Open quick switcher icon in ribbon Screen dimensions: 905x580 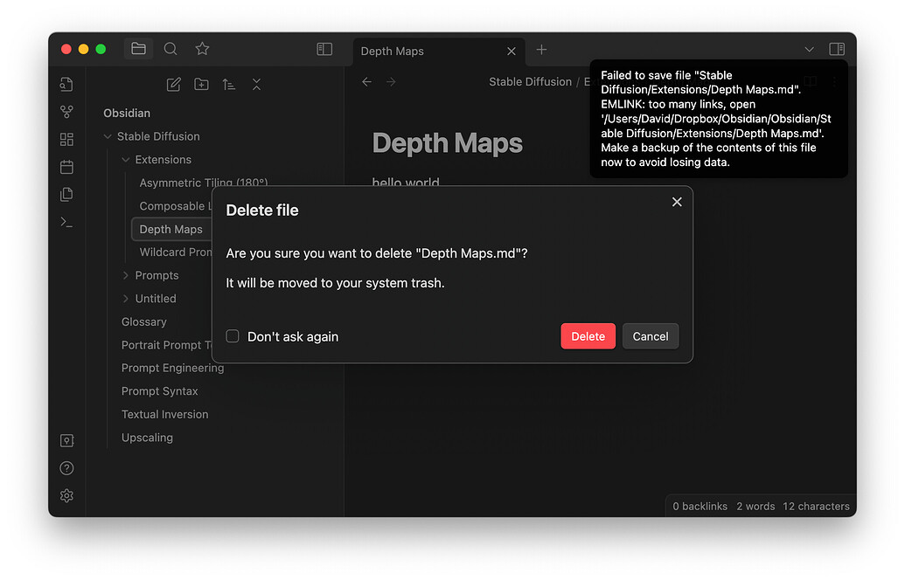[x=67, y=84]
